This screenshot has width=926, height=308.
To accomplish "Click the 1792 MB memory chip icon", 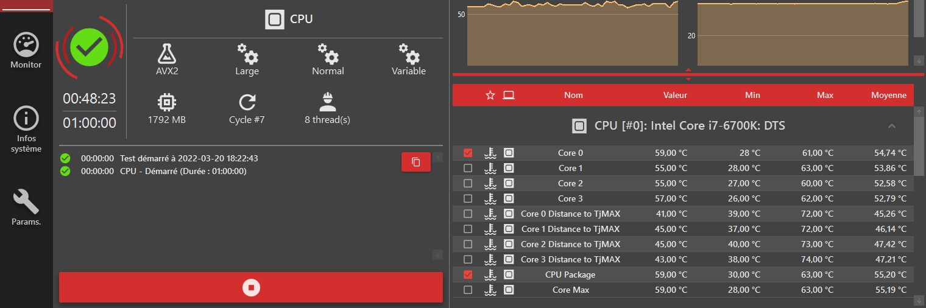I will [166, 102].
